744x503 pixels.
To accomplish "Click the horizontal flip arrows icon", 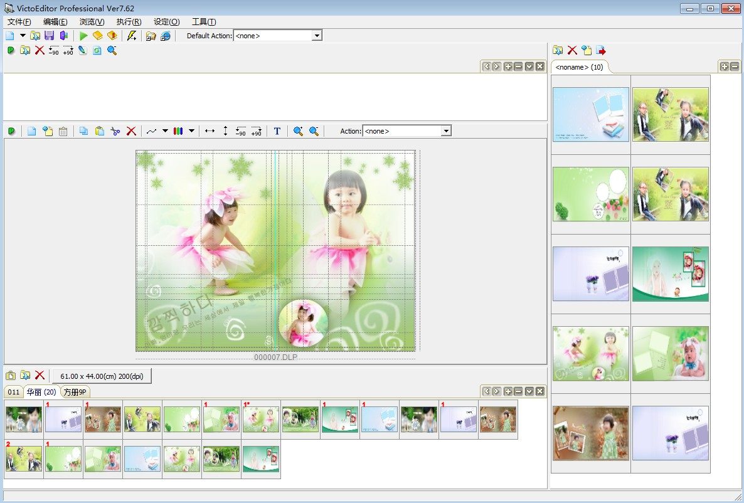I will (x=210, y=131).
